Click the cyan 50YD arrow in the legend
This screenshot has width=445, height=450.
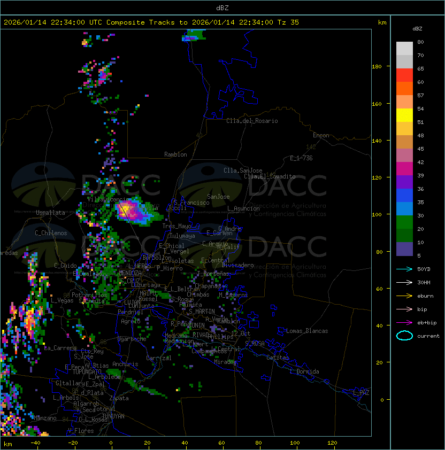tap(404, 269)
